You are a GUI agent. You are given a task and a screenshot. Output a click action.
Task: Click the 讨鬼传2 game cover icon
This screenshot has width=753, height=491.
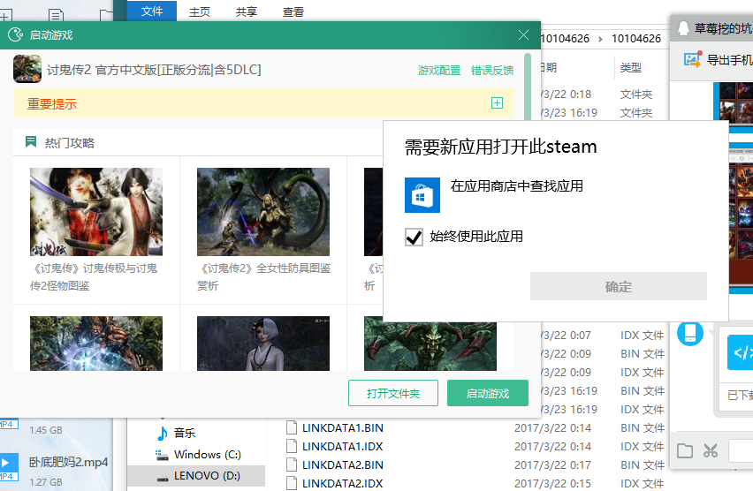tap(27, 69)
